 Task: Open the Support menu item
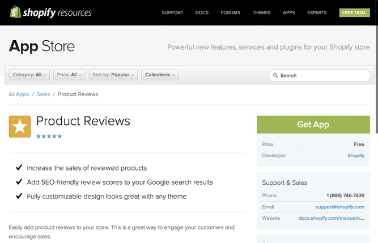tap(172, 12)
